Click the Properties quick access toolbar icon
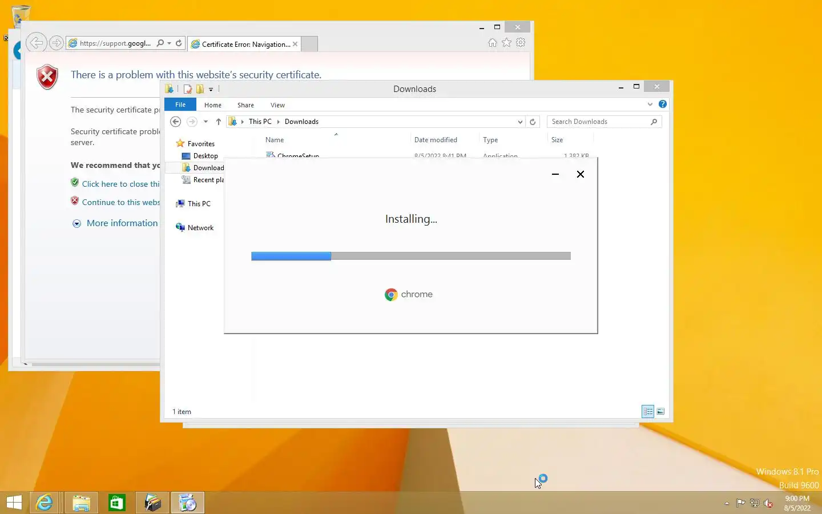 pyautogui.click(x=187, y=89)
